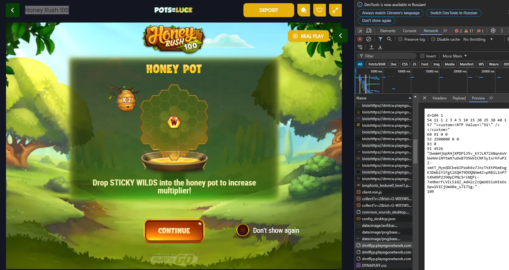509x270 pixels.
Task: Show more request detail tabs chevron
Action: pyautogui.click(x=491, y=98)
